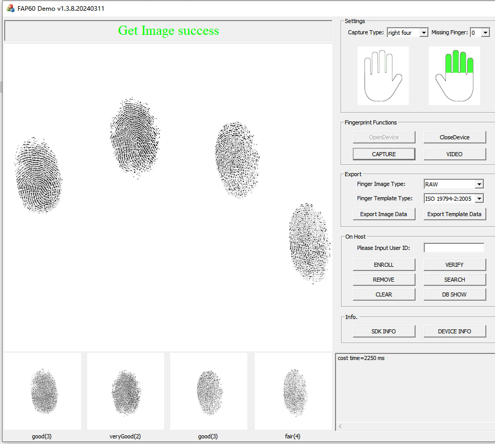Click the User ID input field
The image size is (495, 444).
tap(454, 248)
